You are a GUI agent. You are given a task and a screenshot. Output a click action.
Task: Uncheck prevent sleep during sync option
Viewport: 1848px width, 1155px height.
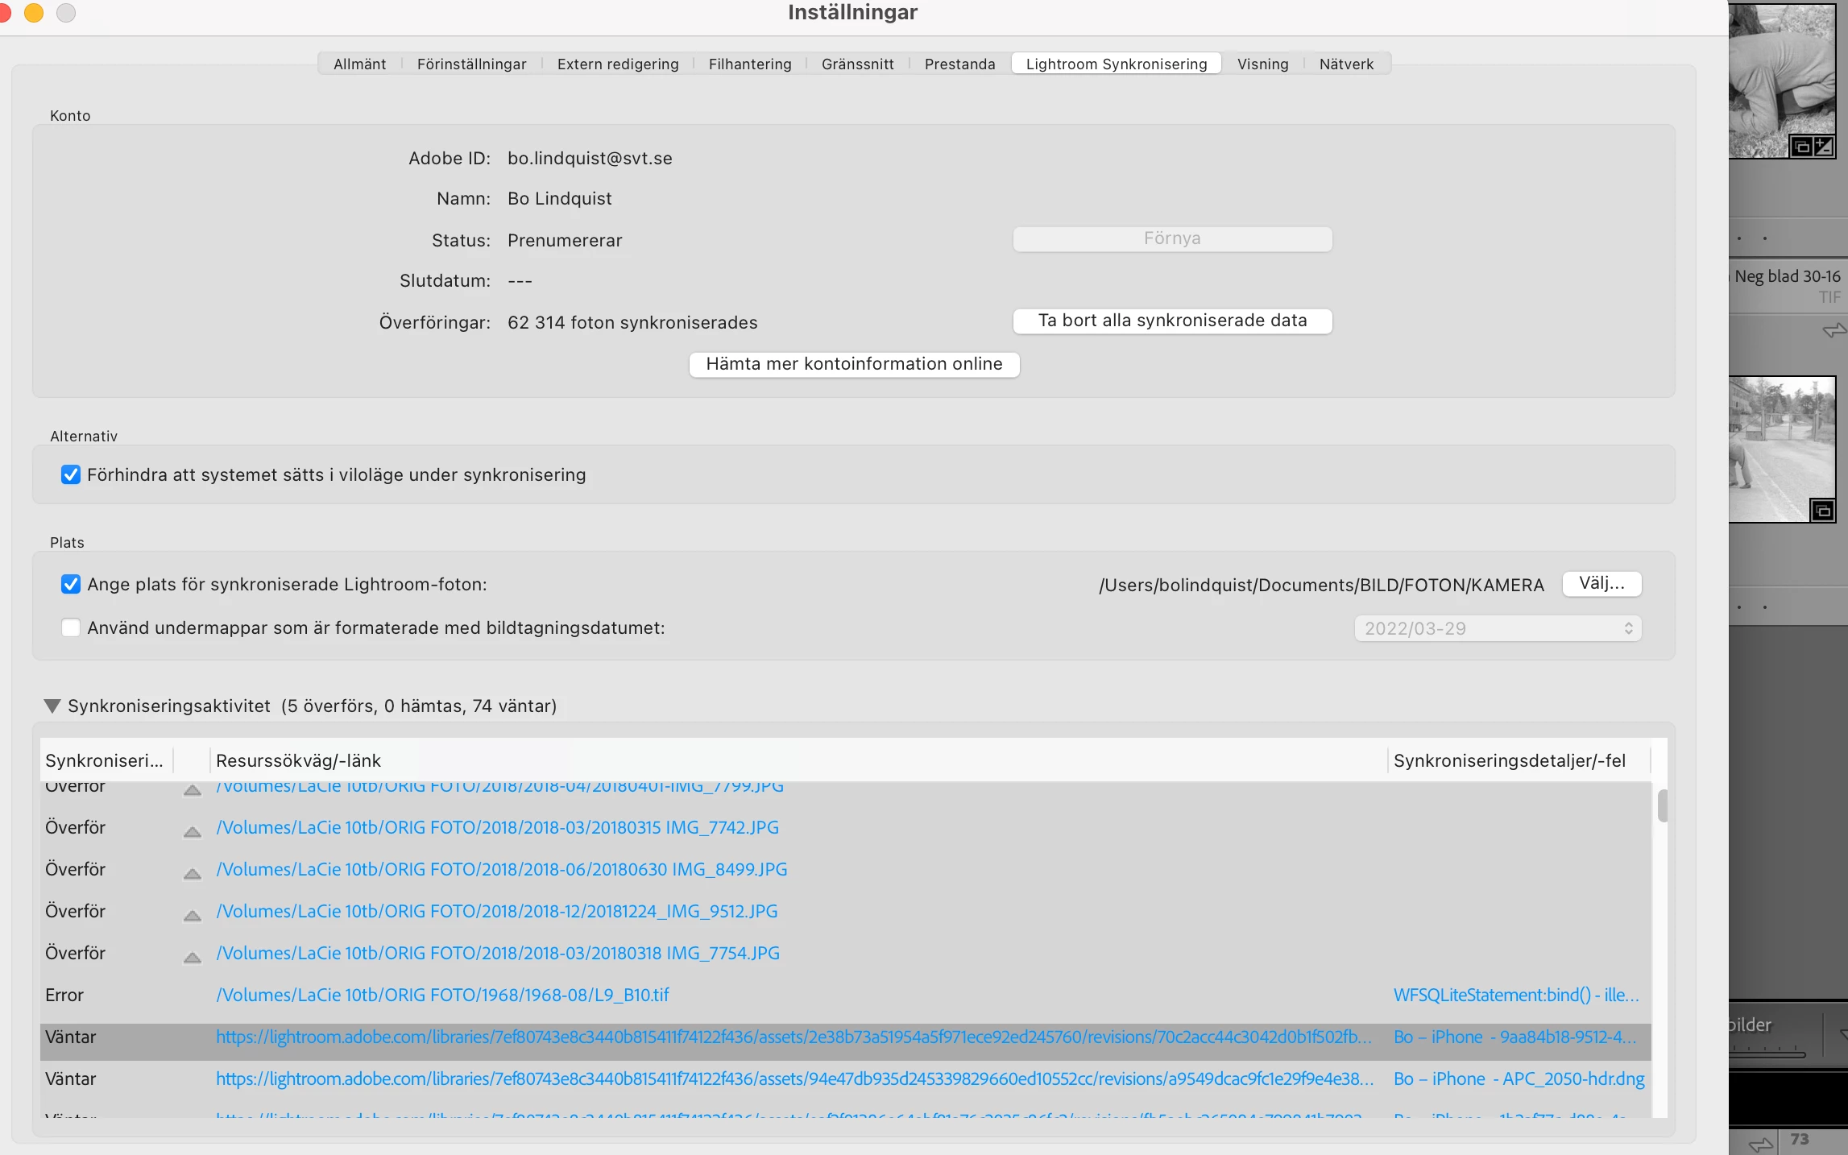(71, 474)
